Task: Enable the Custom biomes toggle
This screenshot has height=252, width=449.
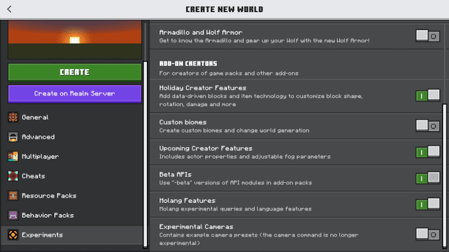Action: [x=428, y=126]
